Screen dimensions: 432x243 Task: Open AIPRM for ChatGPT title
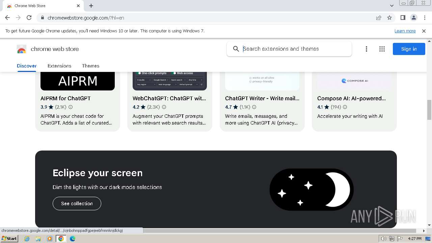tap(65, 99)
